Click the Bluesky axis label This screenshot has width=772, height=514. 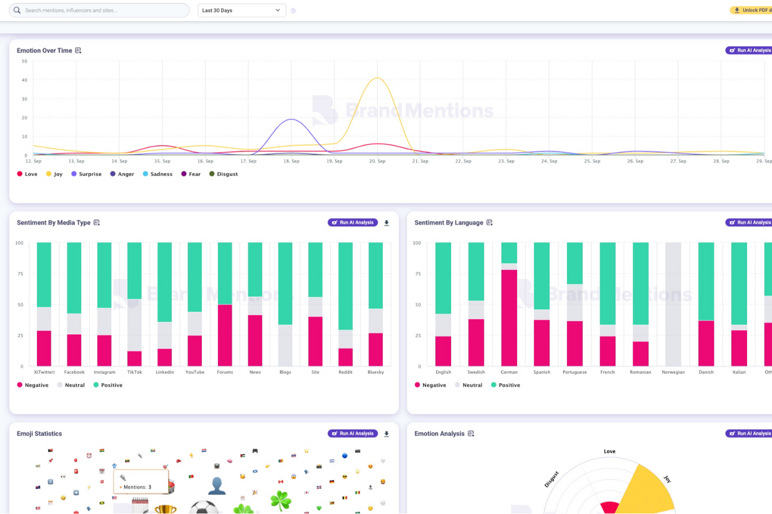[x=376, y=372]
